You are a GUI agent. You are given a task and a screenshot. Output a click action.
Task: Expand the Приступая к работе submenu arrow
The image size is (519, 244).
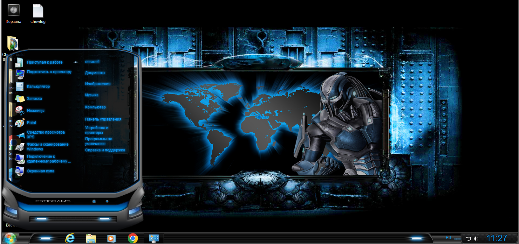(x=76, y=62)
